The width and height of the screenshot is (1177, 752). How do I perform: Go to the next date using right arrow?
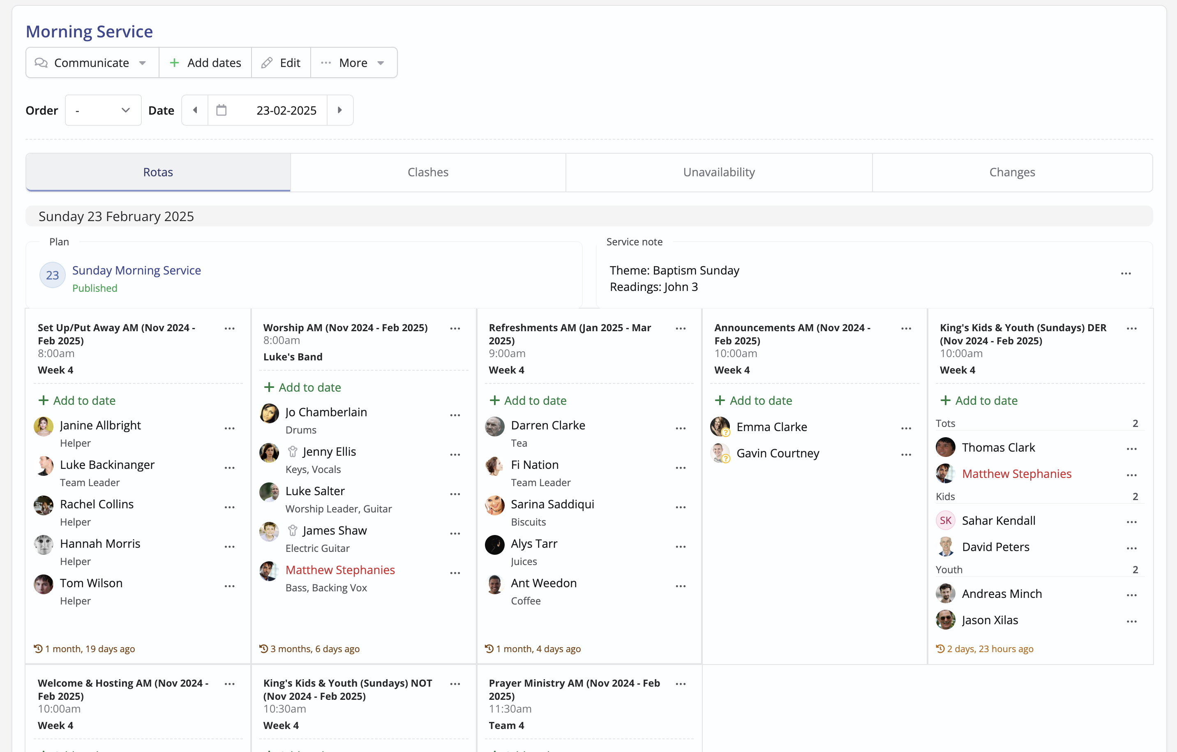click(x=340, y=111)
